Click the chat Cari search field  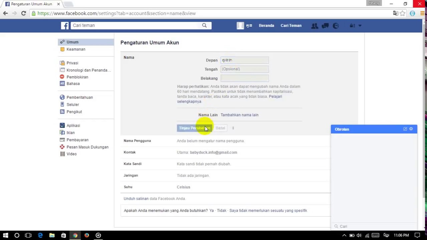(x=374, y=226)
